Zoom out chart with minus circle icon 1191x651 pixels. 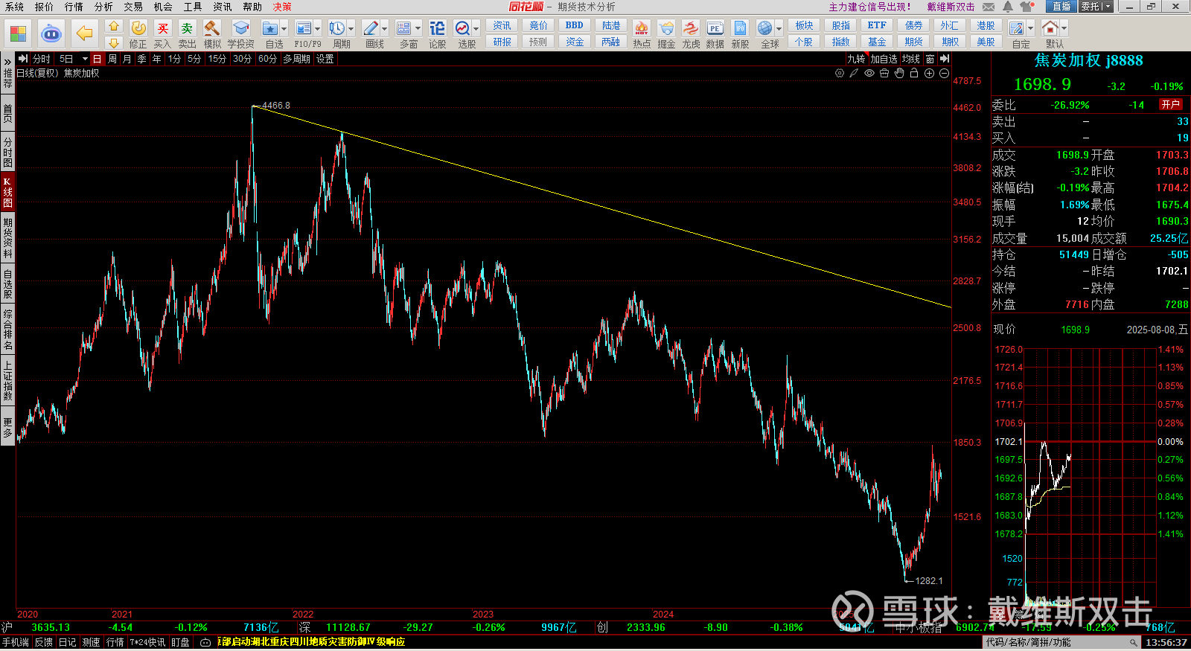pyautogui.click(x=944, y=73)
